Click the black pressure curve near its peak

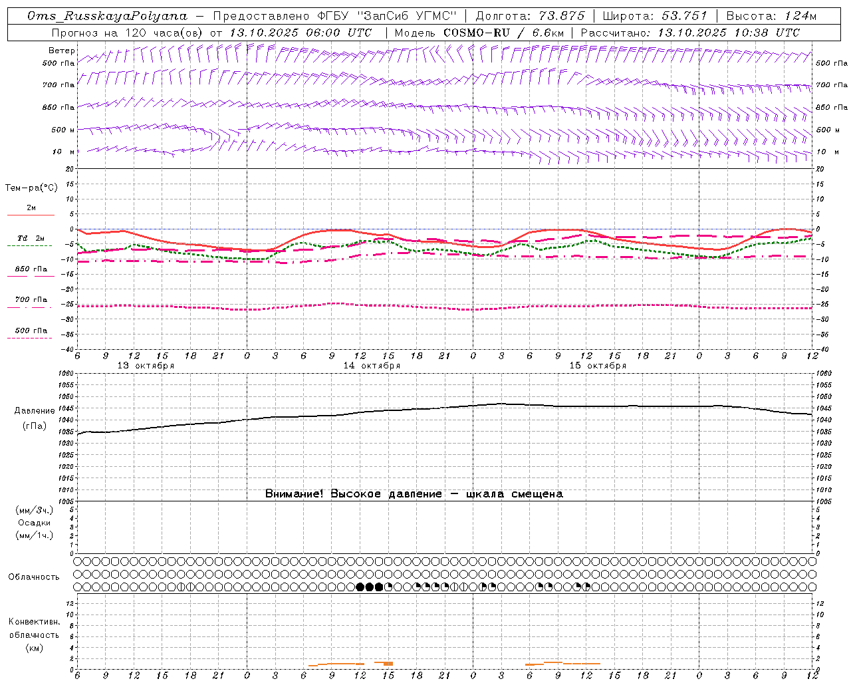502,404
